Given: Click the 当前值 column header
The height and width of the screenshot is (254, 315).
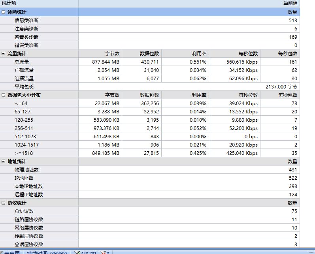Looking at the screenshot, I should pos(189,3).
